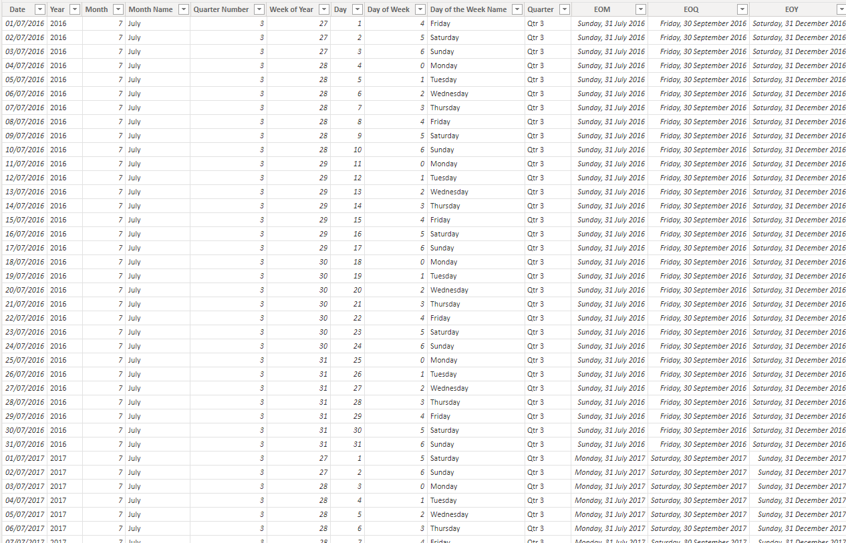
Task: Click the date cell 15/07/2016
Action: coord(25,220)
